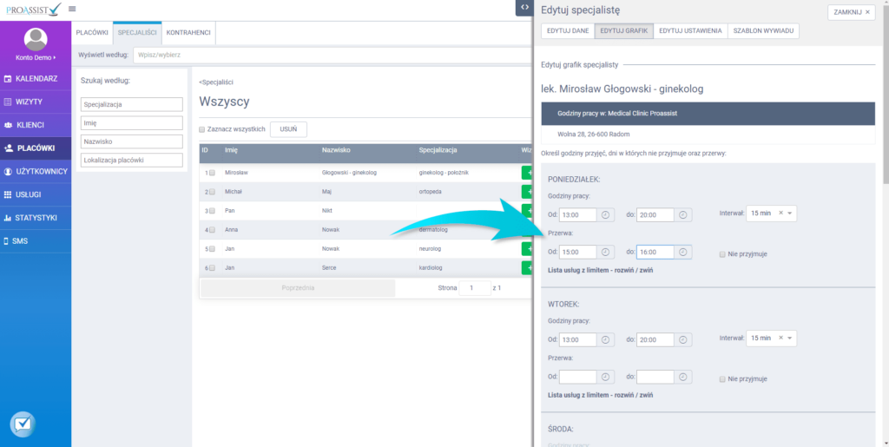Click the Usuń button

pyautogui.click(x=288, y=129)
